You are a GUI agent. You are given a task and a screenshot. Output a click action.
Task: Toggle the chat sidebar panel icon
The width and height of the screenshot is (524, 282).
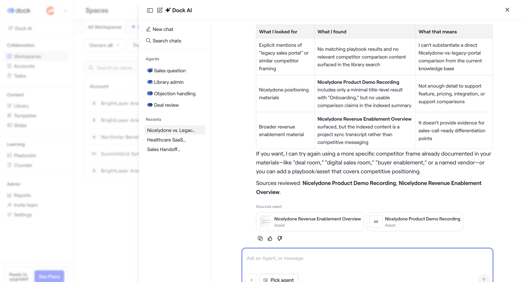(x=150, y=10)
